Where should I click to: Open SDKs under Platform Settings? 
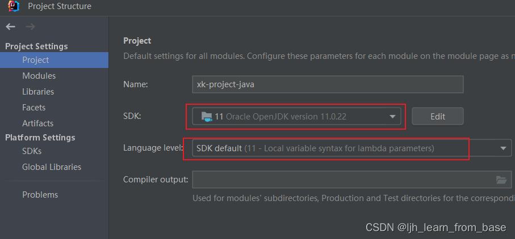pyautogui.click(x=32, y=151)
